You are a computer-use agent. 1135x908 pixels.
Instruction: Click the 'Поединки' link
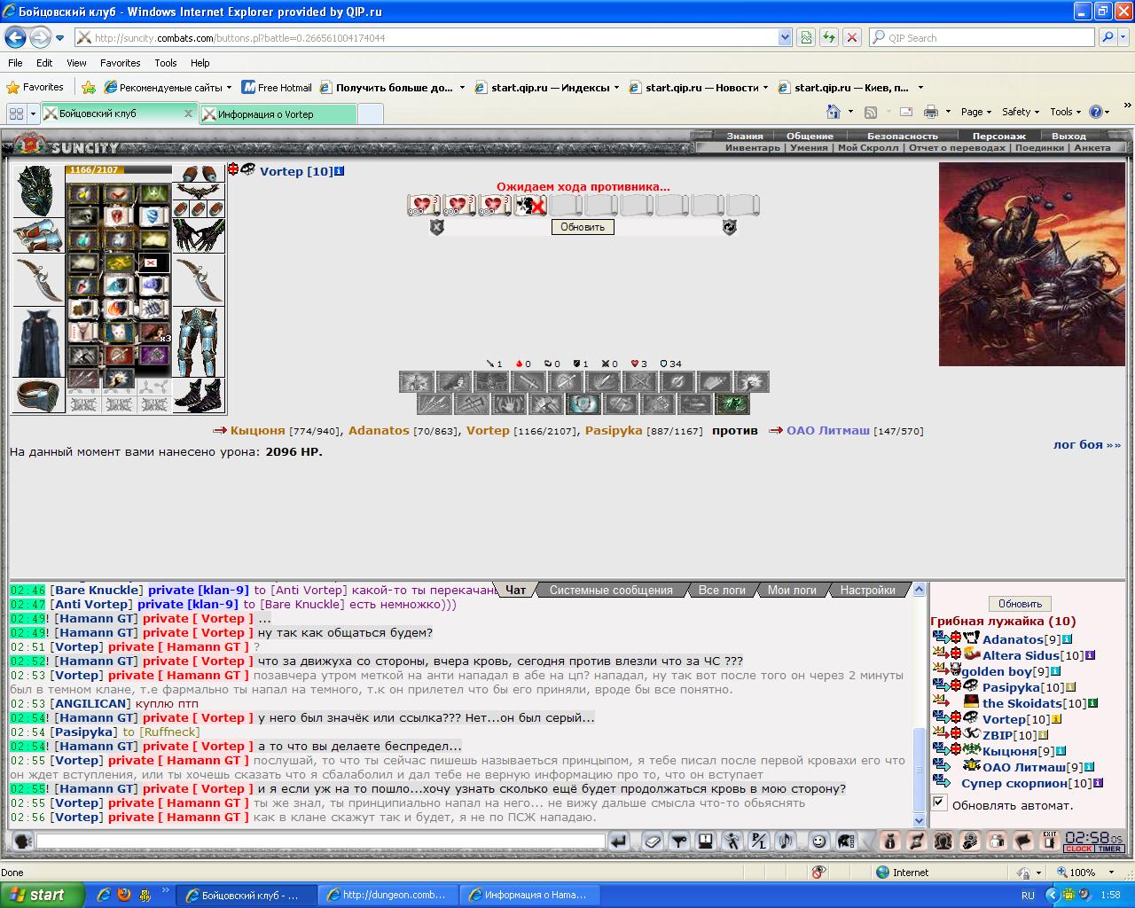tap(1039, 147)
